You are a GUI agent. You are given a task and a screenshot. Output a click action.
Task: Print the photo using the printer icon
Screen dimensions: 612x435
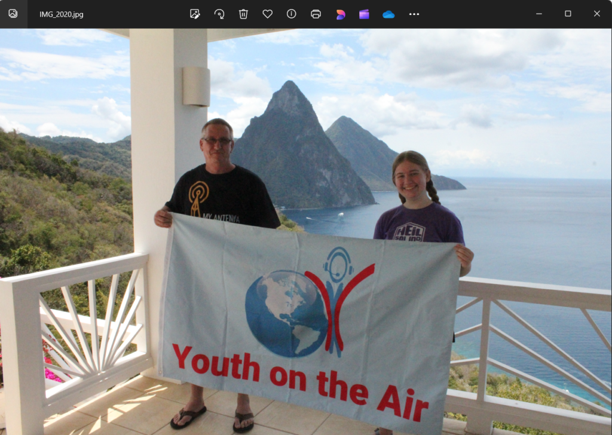(316, 14)
